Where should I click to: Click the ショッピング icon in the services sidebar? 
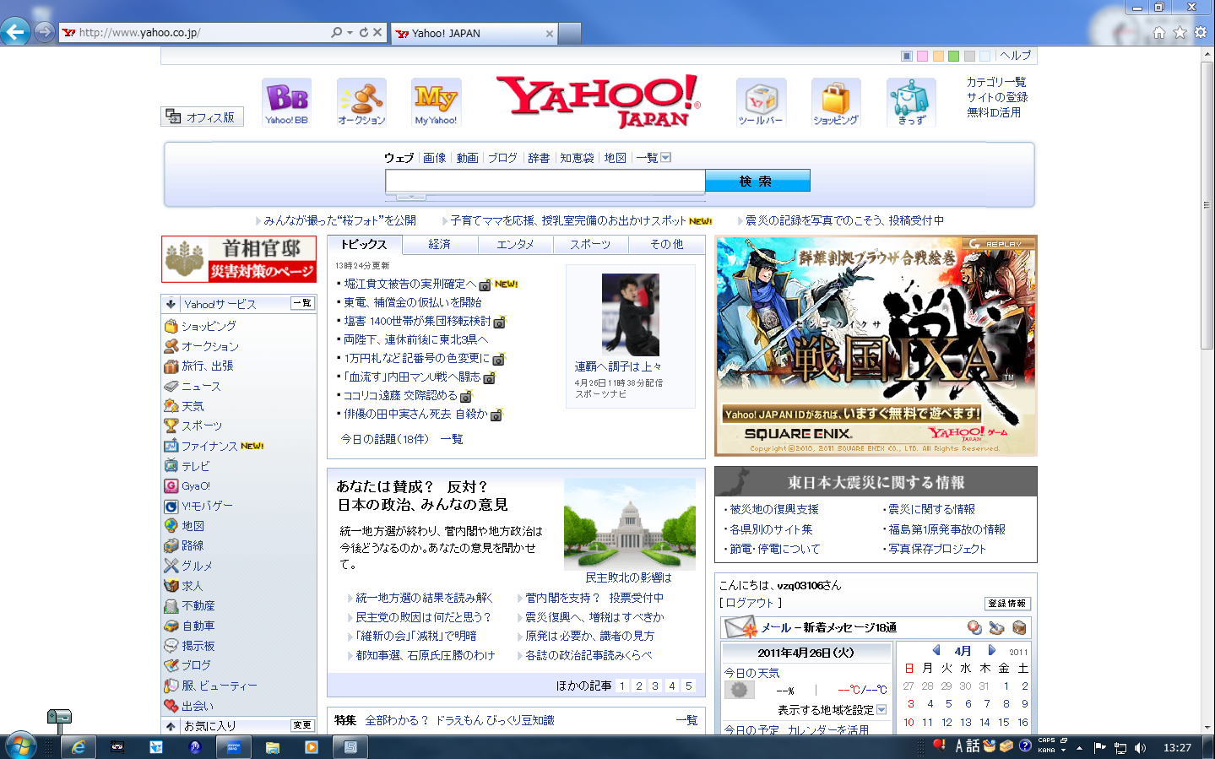tap(171, 326)
